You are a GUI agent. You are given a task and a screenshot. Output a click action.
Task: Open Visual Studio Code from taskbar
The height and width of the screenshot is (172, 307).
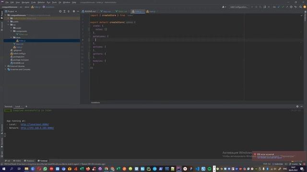[x=197, y=169]
